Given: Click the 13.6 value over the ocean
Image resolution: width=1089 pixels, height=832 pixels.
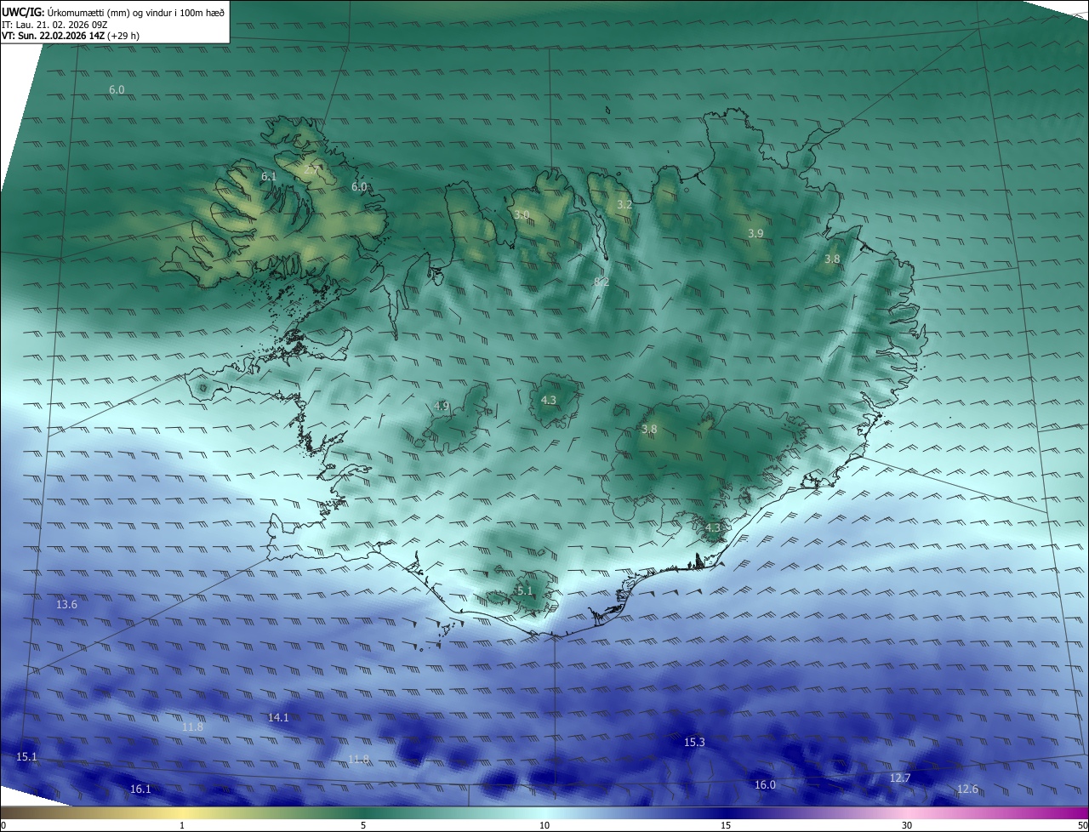Looking at the screenshot, I should [x=66, y=605].
